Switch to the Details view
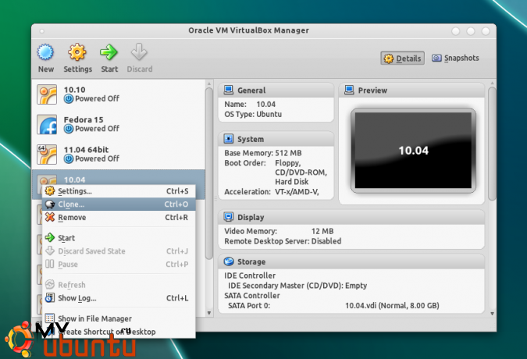Viewport: 527px width, 359px height. [402, 58]
